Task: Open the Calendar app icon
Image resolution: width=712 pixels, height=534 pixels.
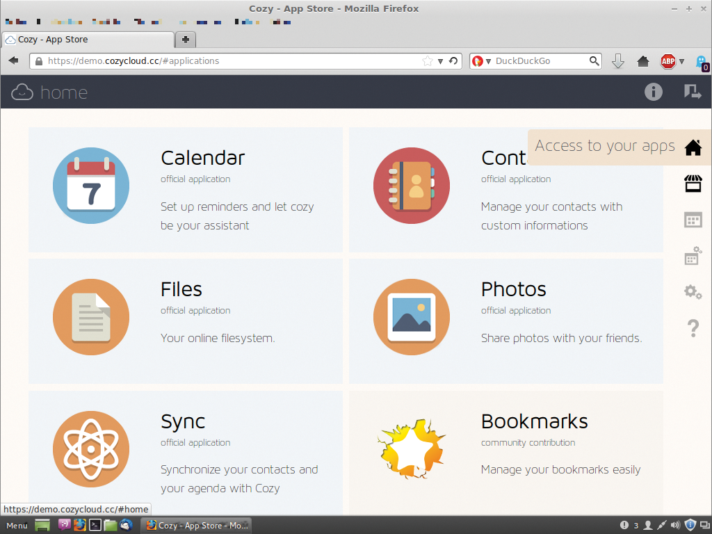Action: 91,186
